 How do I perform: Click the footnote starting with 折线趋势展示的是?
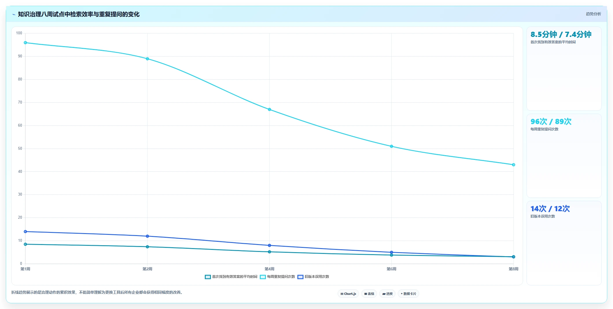pyautogui.click(x=97, y=293)
